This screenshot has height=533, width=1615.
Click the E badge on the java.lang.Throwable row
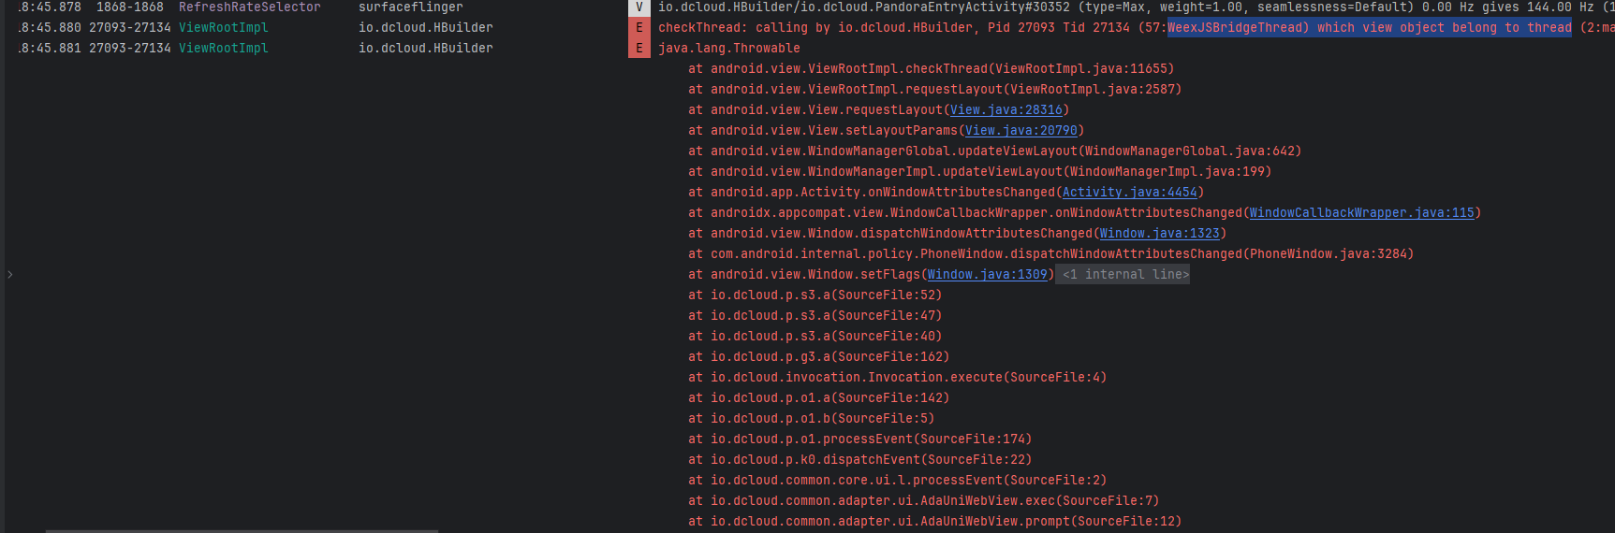639,49
